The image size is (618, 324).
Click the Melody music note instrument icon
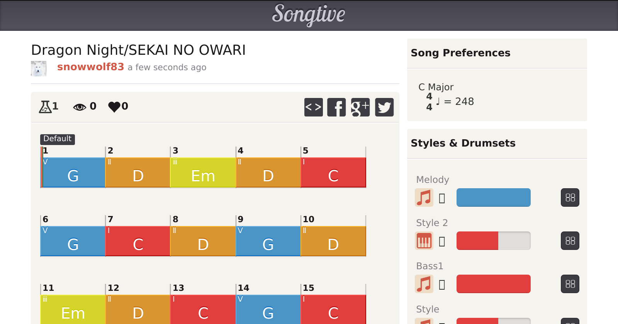click(424, 197)
